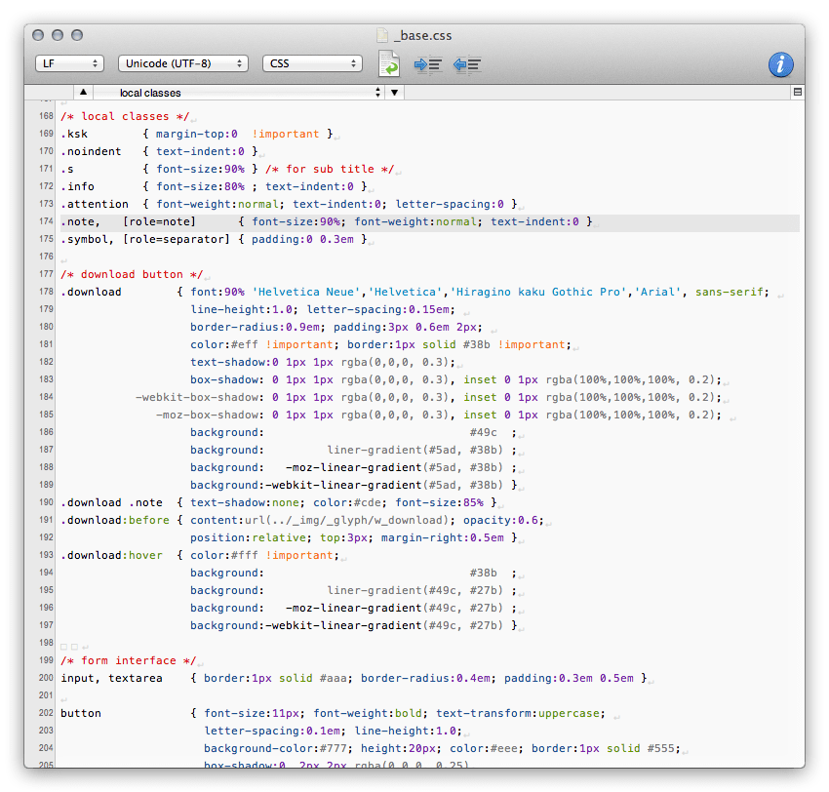Click line number 190 in the gutter
Image resolution: width=829 pixels, height=792 pixels.
pos(46,503)
